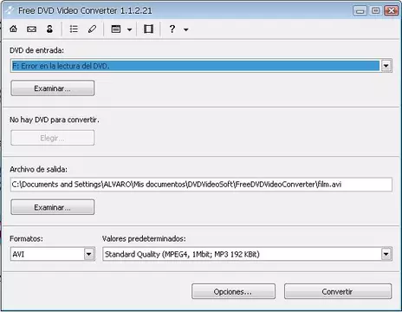This screenshot has height=312, width=402.
Task: Open help via the question mark icon
Action: (x=172, y=29)
